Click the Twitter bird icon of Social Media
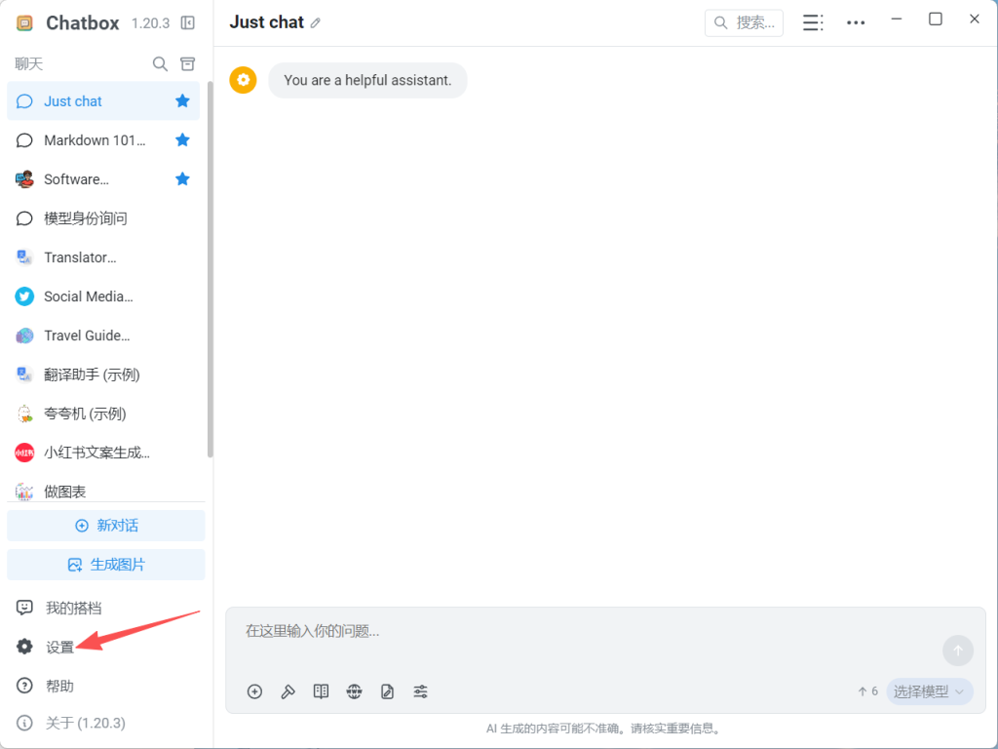 point(24,296)
